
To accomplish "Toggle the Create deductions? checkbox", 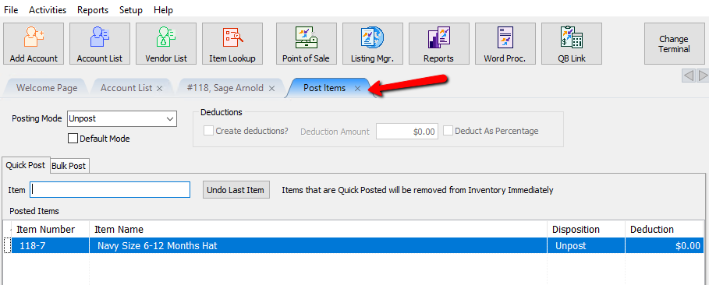I will [208, 131].
